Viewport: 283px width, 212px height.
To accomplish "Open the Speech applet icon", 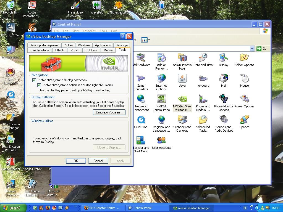I will point(244,122).
